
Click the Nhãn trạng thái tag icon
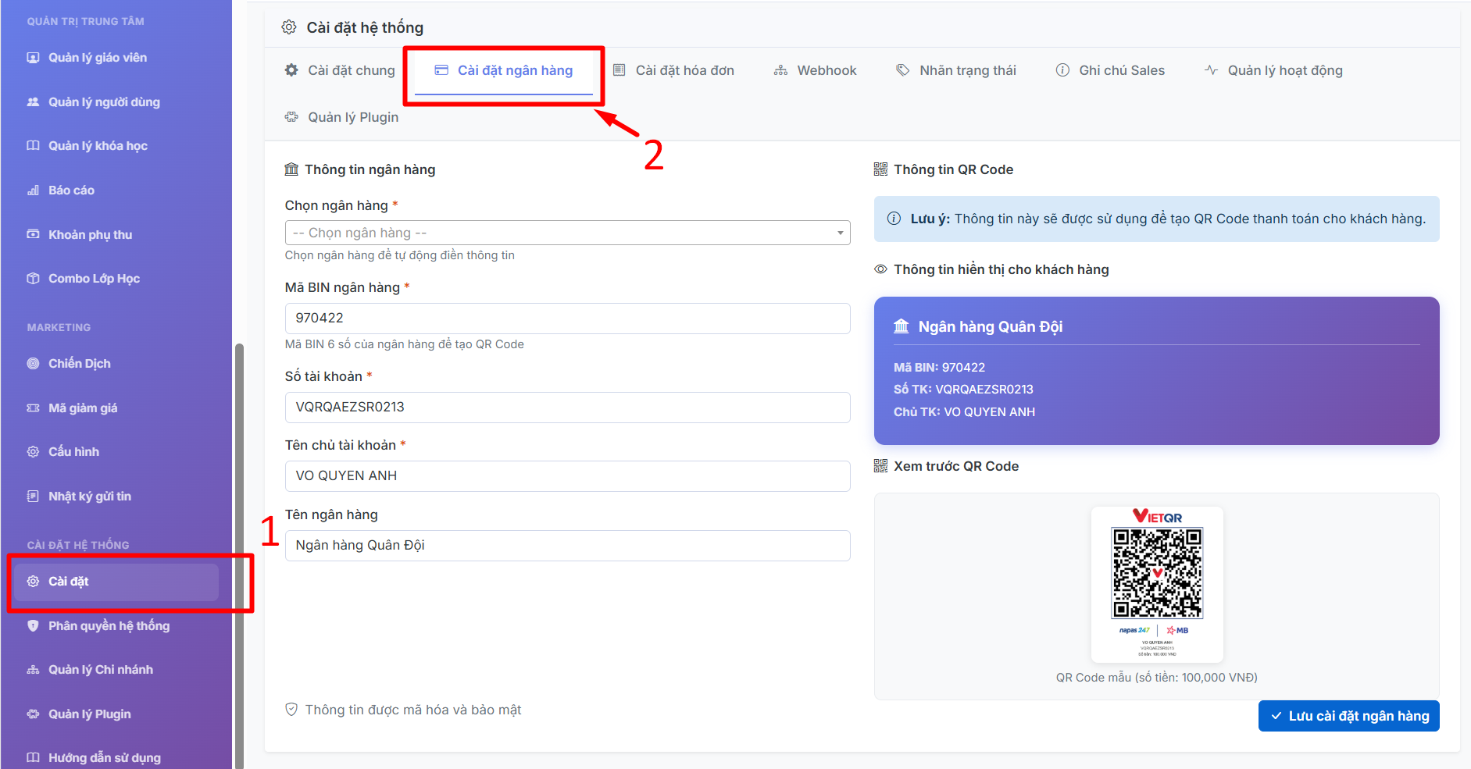coord(902,70)
